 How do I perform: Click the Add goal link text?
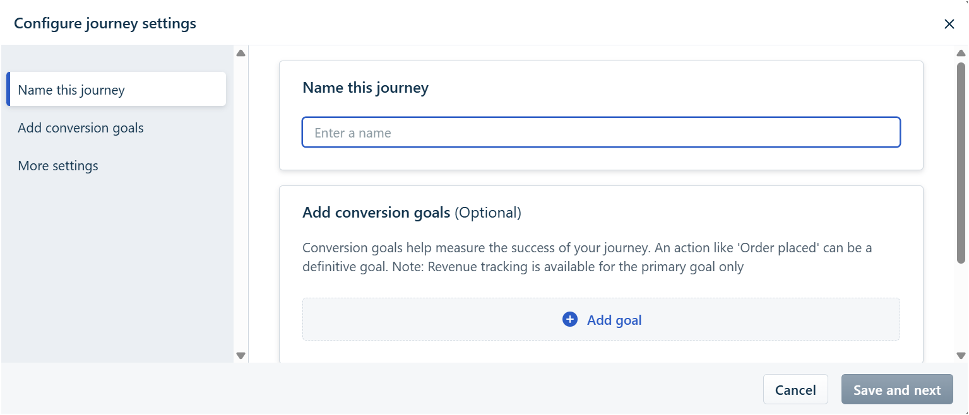point(614,320)
